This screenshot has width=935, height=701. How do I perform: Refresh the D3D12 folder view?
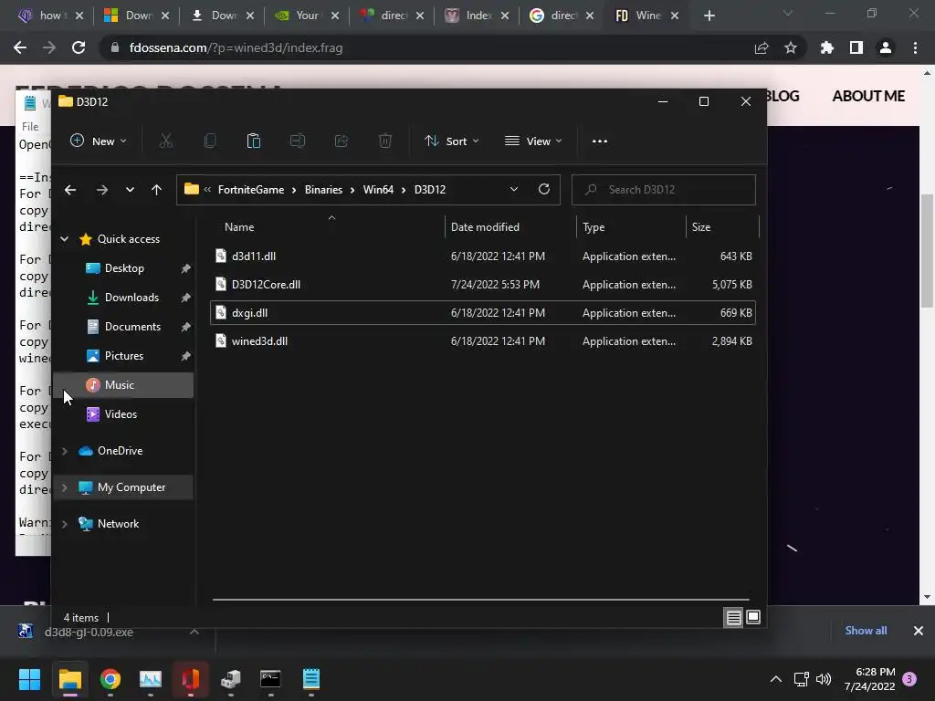pyautogui.click(x=544, y=189)
